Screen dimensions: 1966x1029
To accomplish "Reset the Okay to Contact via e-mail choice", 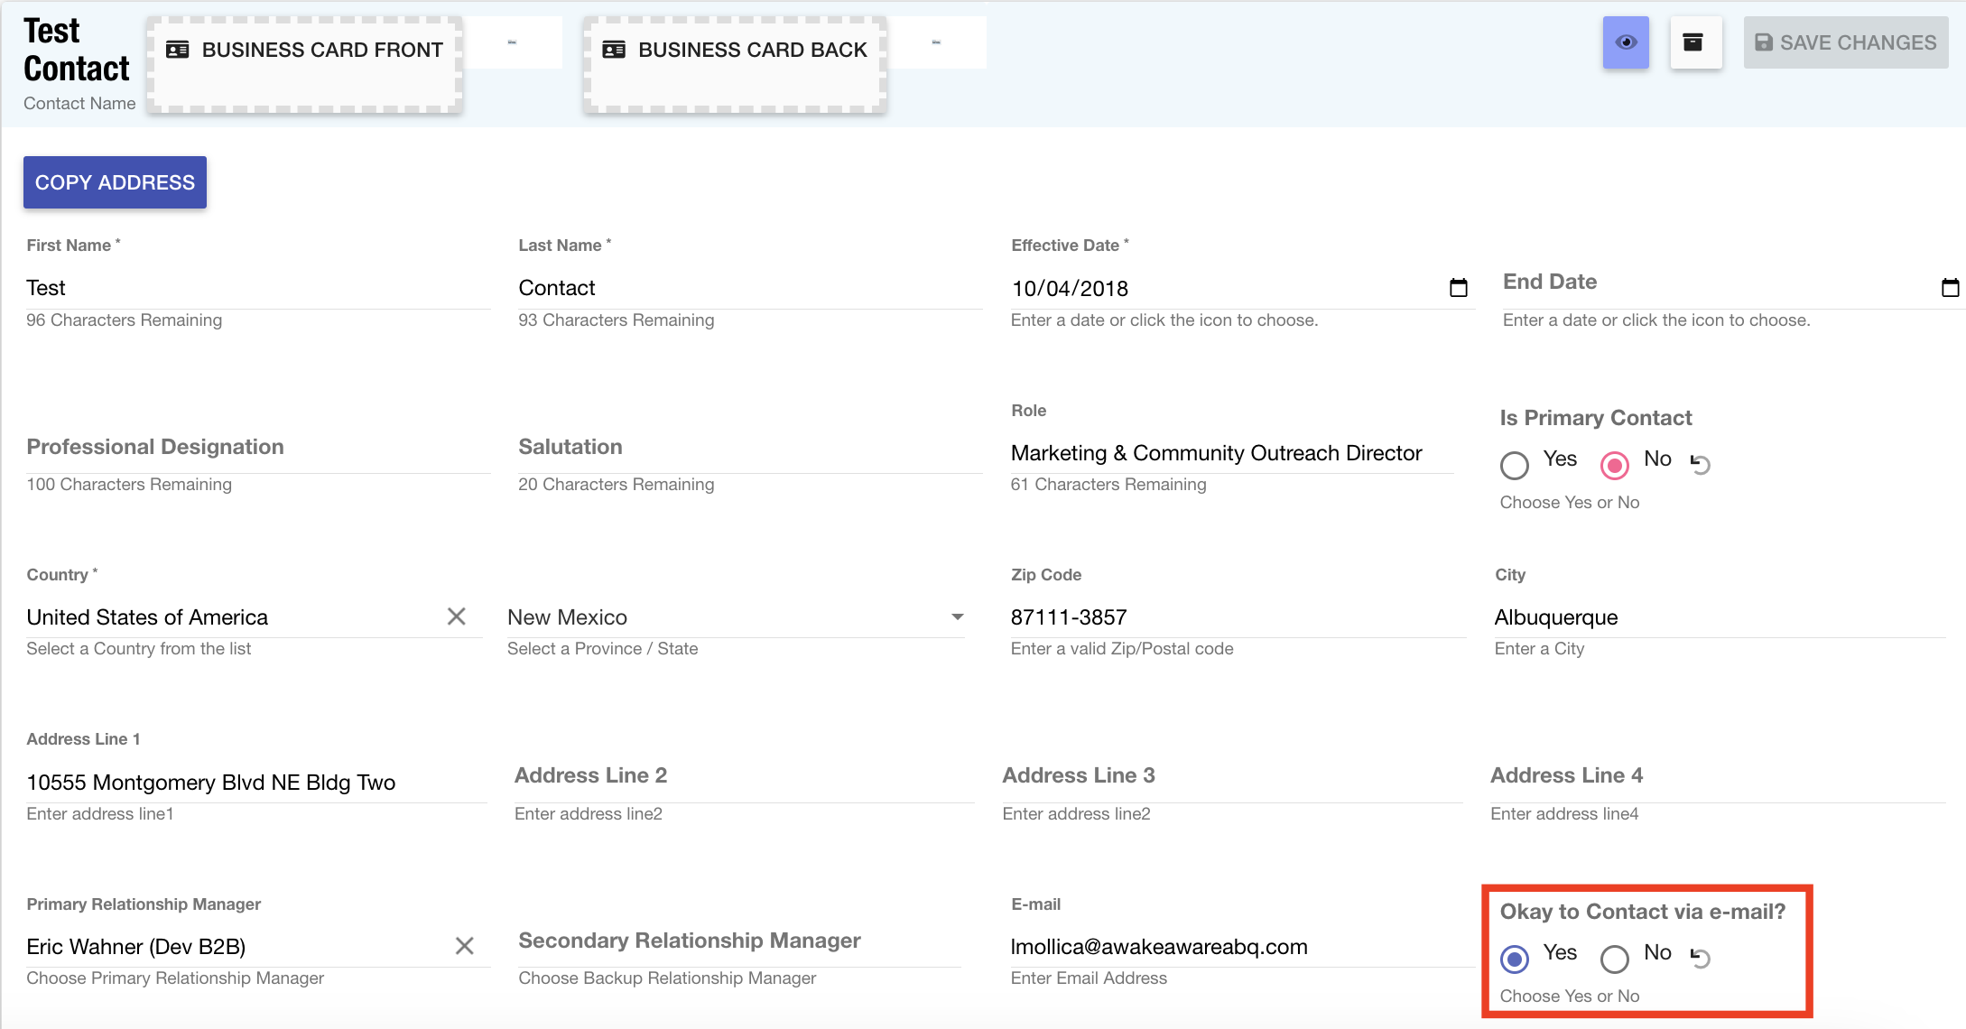I will (1701, 958).
